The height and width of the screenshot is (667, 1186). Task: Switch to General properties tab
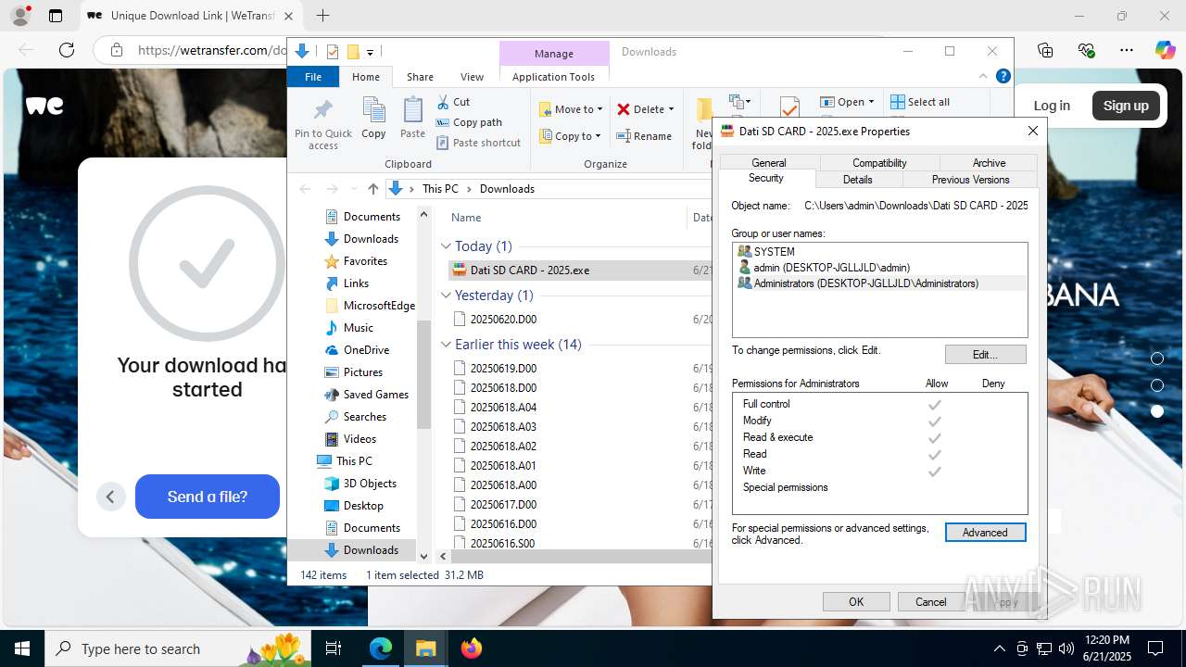(768, 163)
